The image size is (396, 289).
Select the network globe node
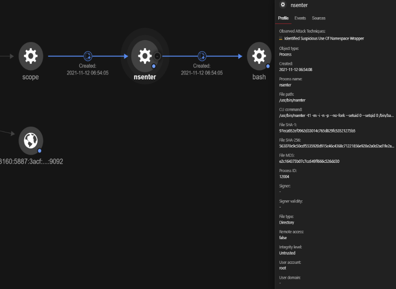(31, 141)
